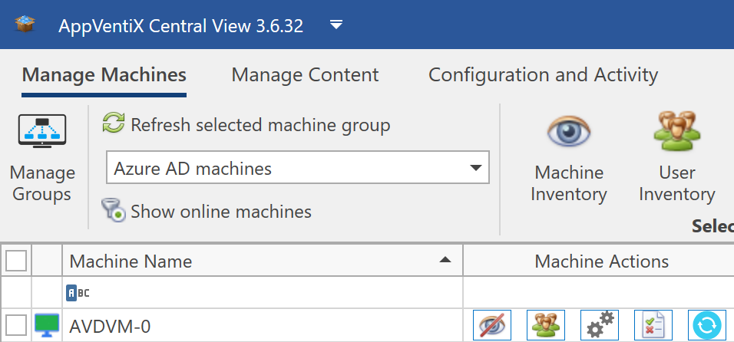734x342 pixels.
Task: Click the users icon in AVDVM-0 row
Action: click(546, 326)
